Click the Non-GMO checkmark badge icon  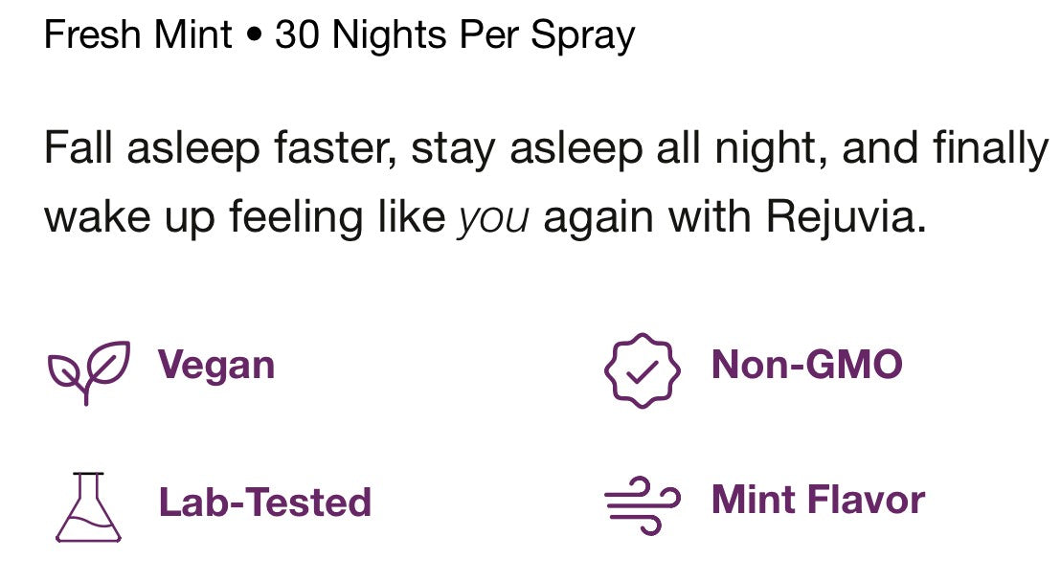point(642,369)
